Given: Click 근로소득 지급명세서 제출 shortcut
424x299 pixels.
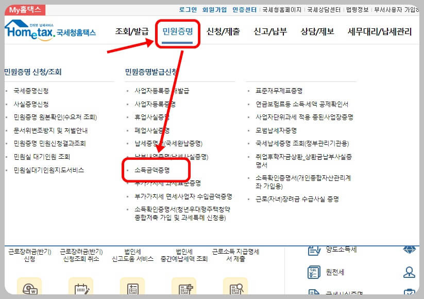Looking at the screenshot, I should 235,255.
